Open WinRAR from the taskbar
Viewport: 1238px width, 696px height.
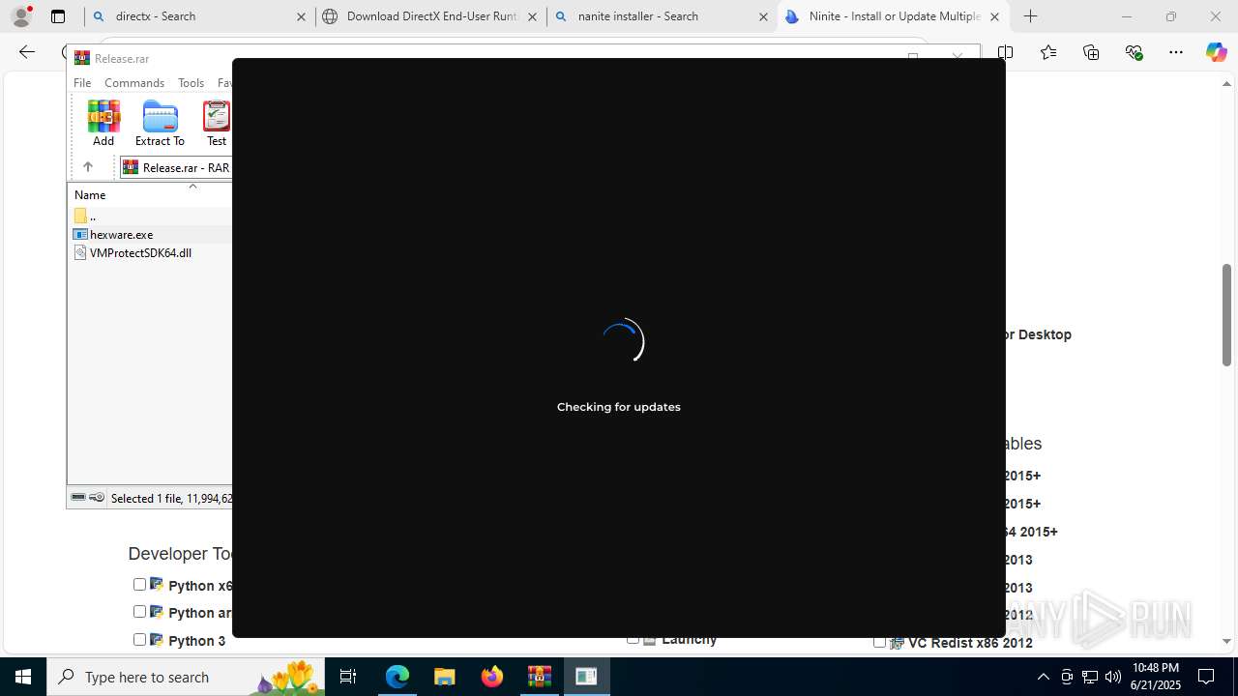[x=540, y=677]
